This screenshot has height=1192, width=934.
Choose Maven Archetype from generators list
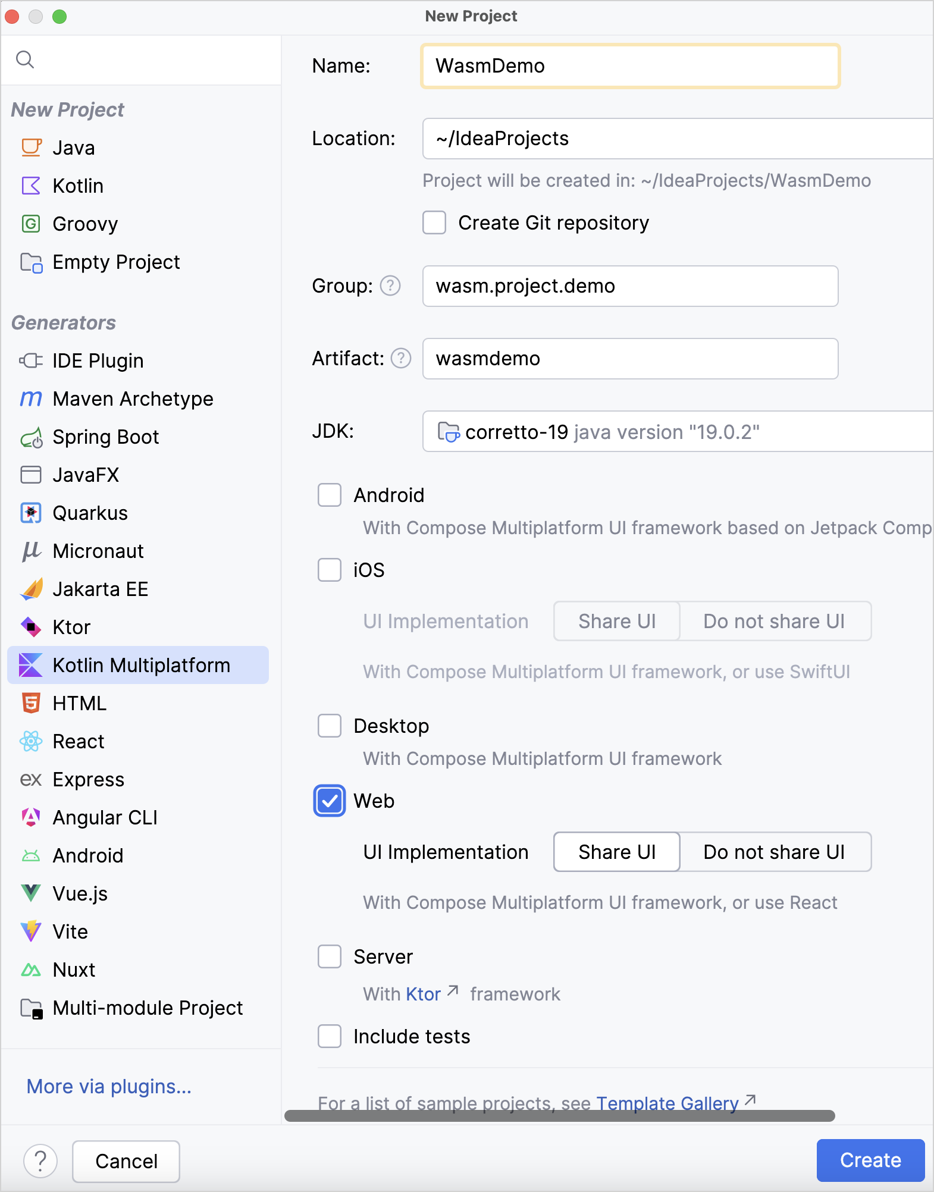click(x=133, y=399)
